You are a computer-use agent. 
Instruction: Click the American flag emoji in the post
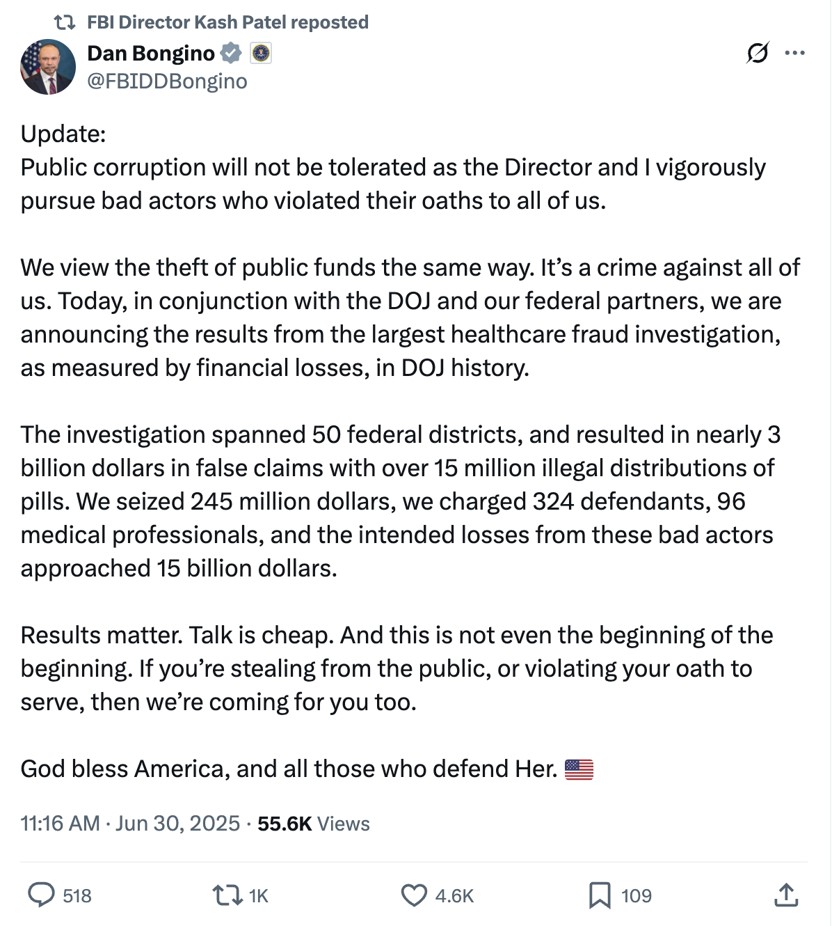[x=579, y=769]
